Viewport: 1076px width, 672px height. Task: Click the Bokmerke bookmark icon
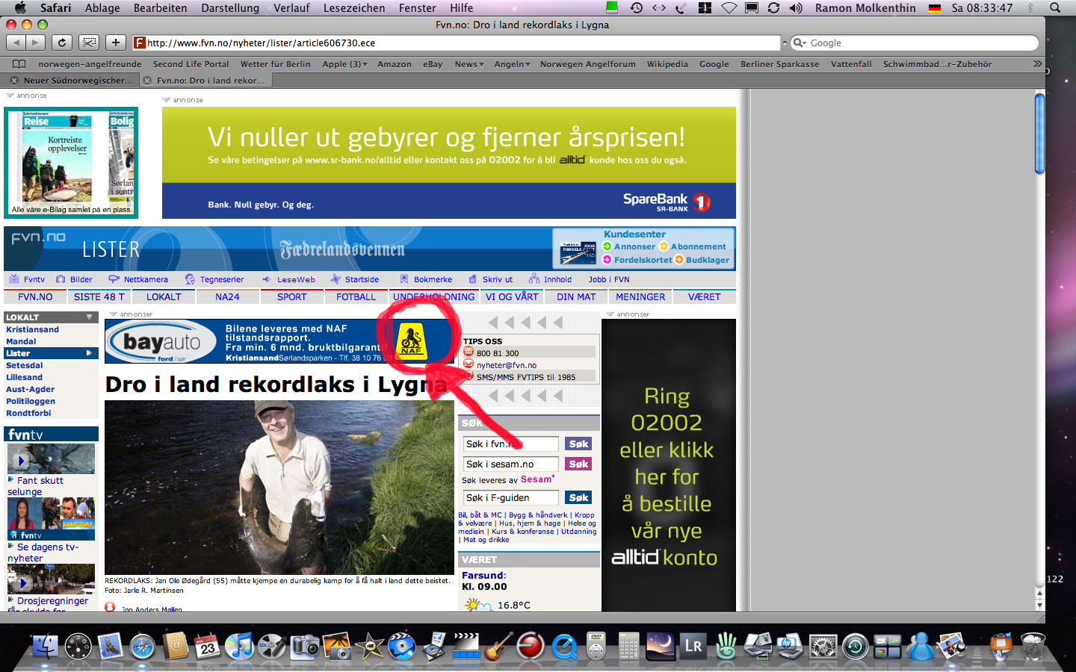(x=404, y=279)
